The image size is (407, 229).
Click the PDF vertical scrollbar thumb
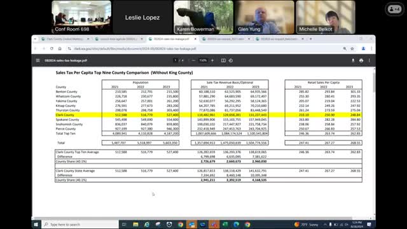pos(374,82)
